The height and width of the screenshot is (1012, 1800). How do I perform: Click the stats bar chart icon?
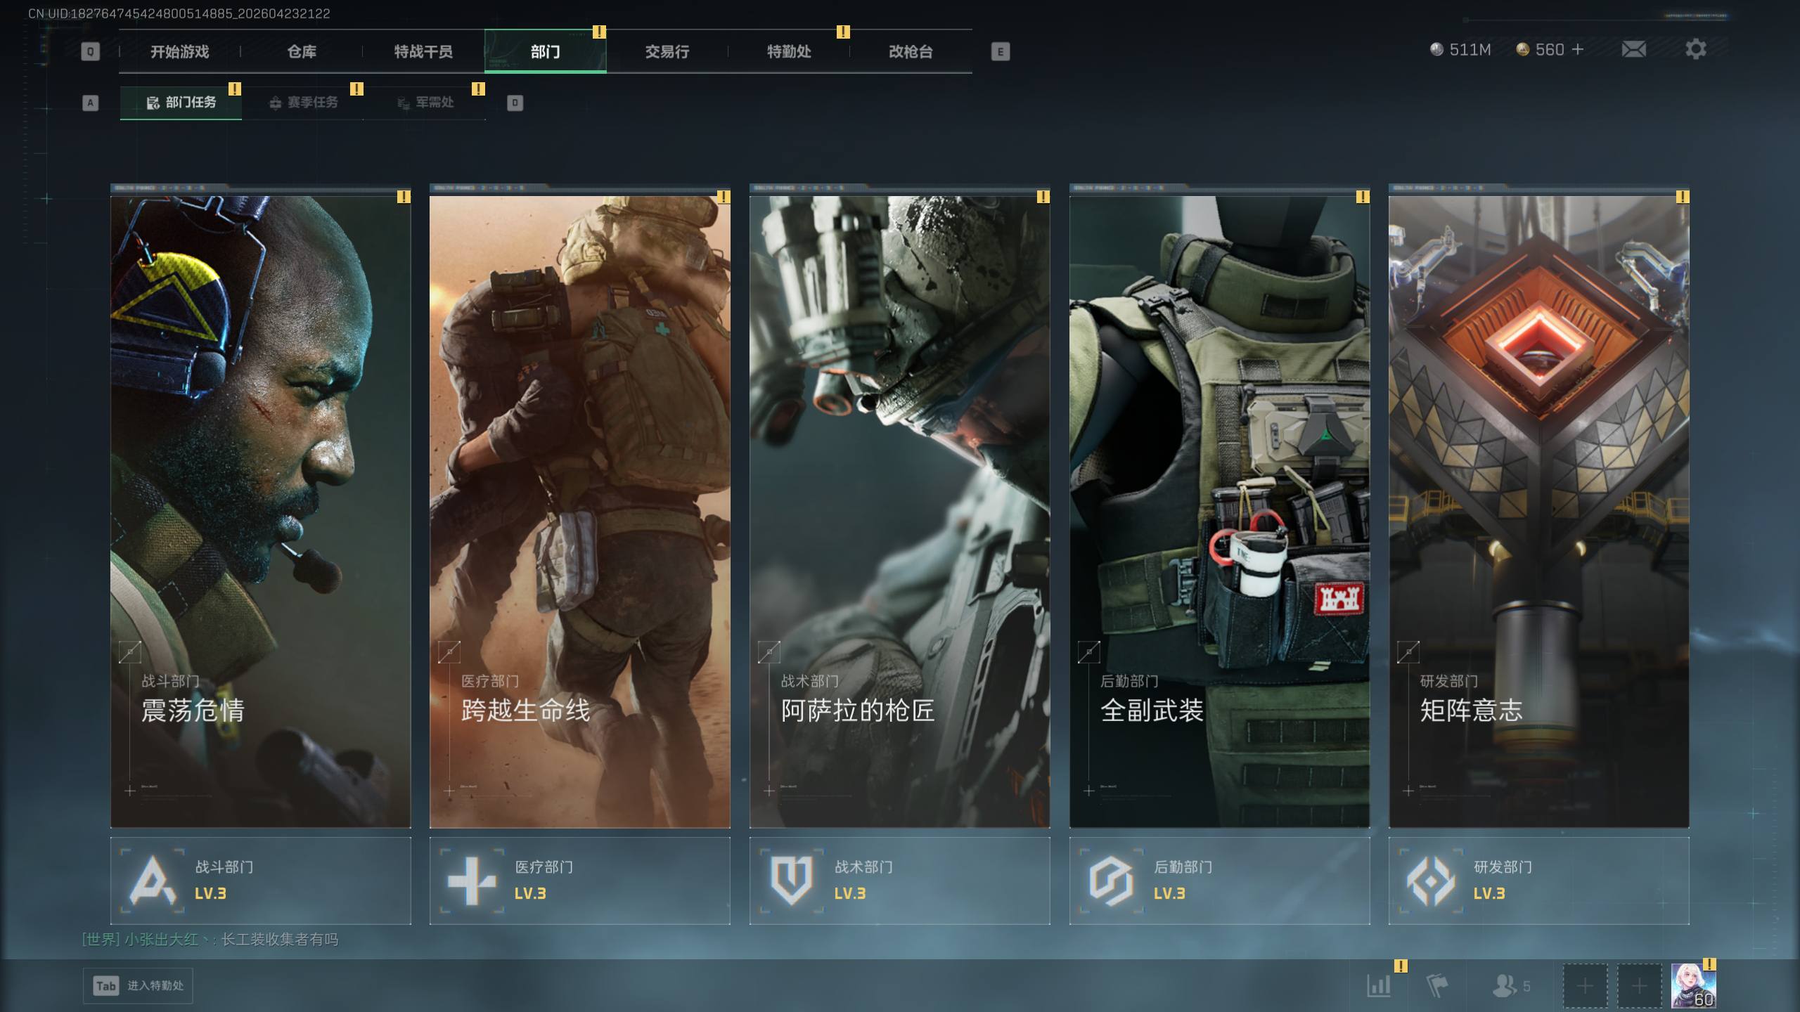(1378, 985)
